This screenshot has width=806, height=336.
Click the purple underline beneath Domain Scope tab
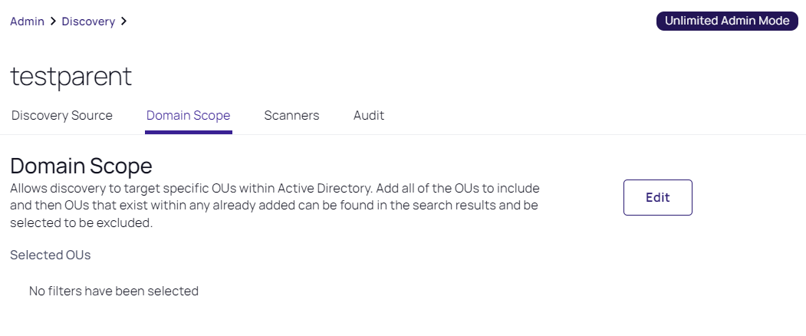188,132
